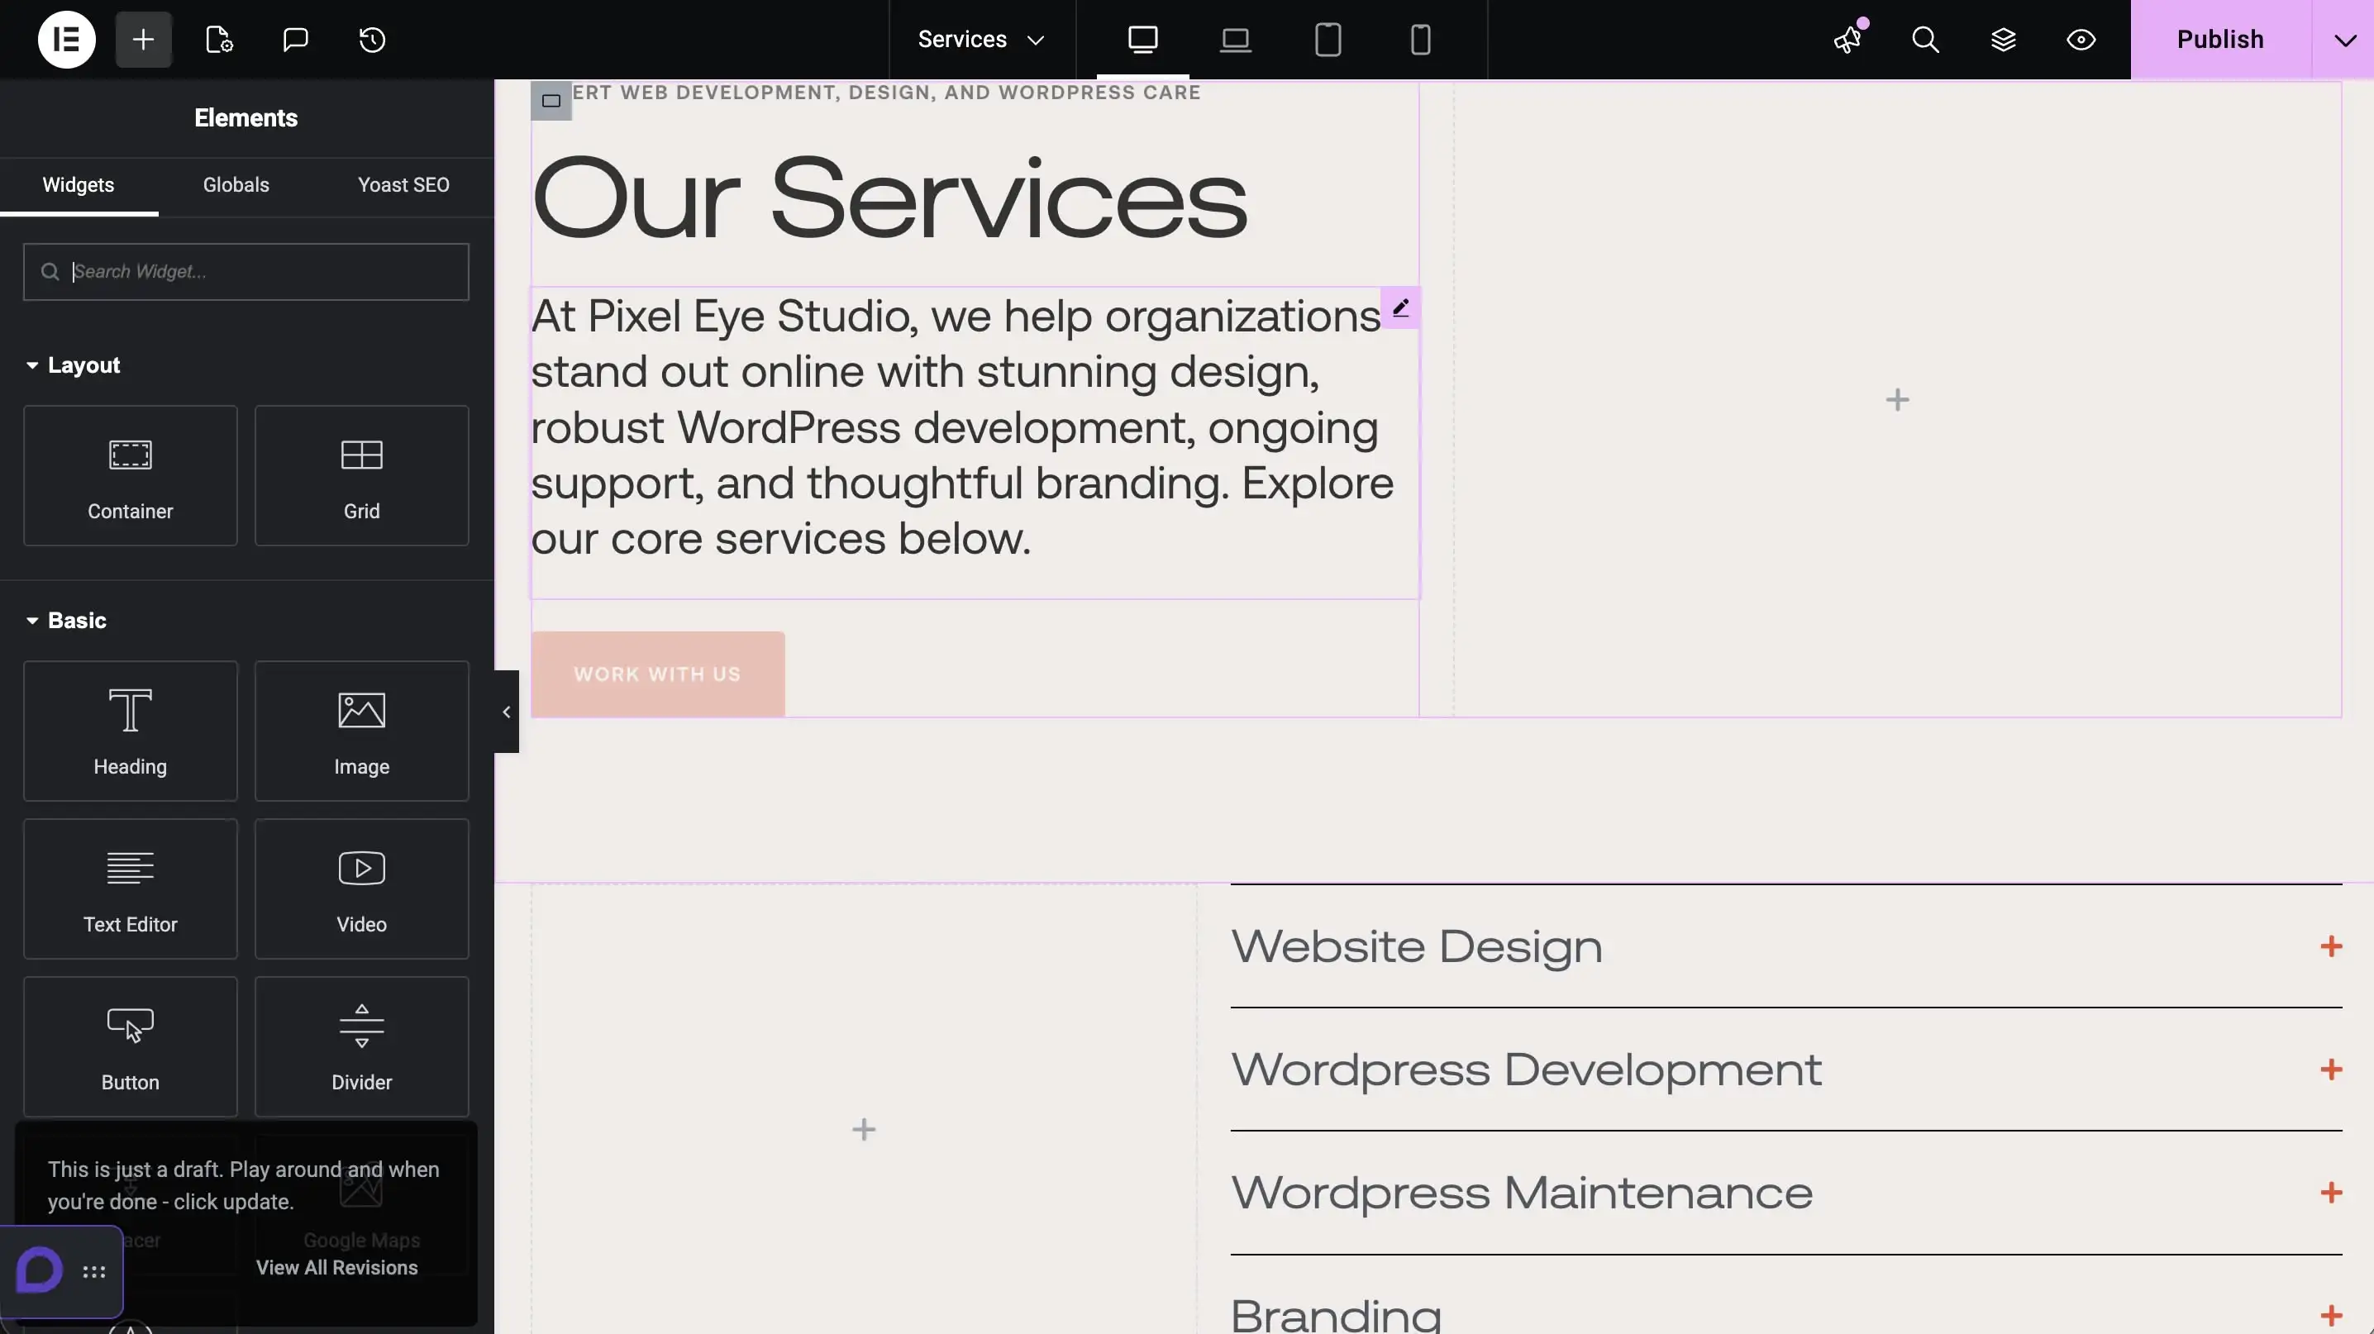Image resolution: width=2374 pixels, height=1334 pixels.
Task: Collapse the Layout widget section
Action: point(74,366)
